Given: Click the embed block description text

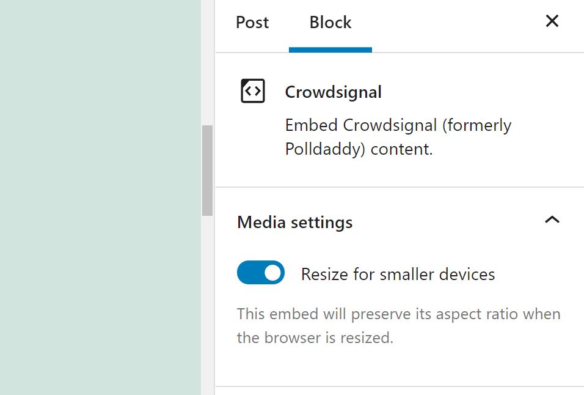Looking at the screenshot, I should 397,137.
